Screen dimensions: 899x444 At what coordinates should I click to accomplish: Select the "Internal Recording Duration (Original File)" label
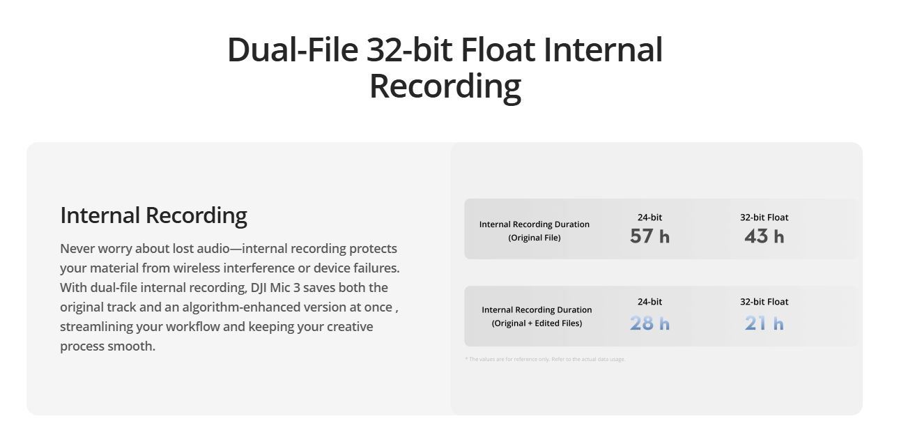tap(534, 231)
